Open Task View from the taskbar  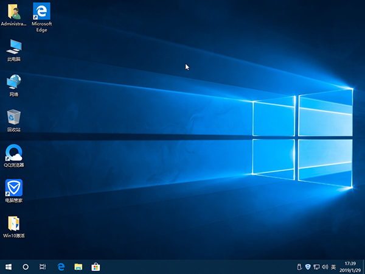pos(43,267)
